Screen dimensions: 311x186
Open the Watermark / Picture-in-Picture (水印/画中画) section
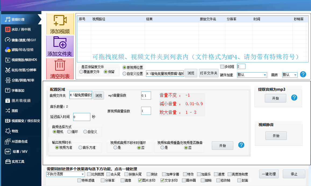(x=21, y=29)
